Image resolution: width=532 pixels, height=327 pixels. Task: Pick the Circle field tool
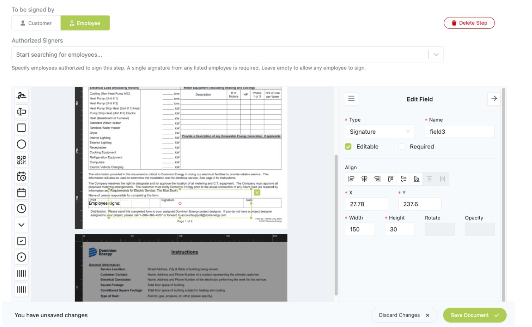point(21,144)
